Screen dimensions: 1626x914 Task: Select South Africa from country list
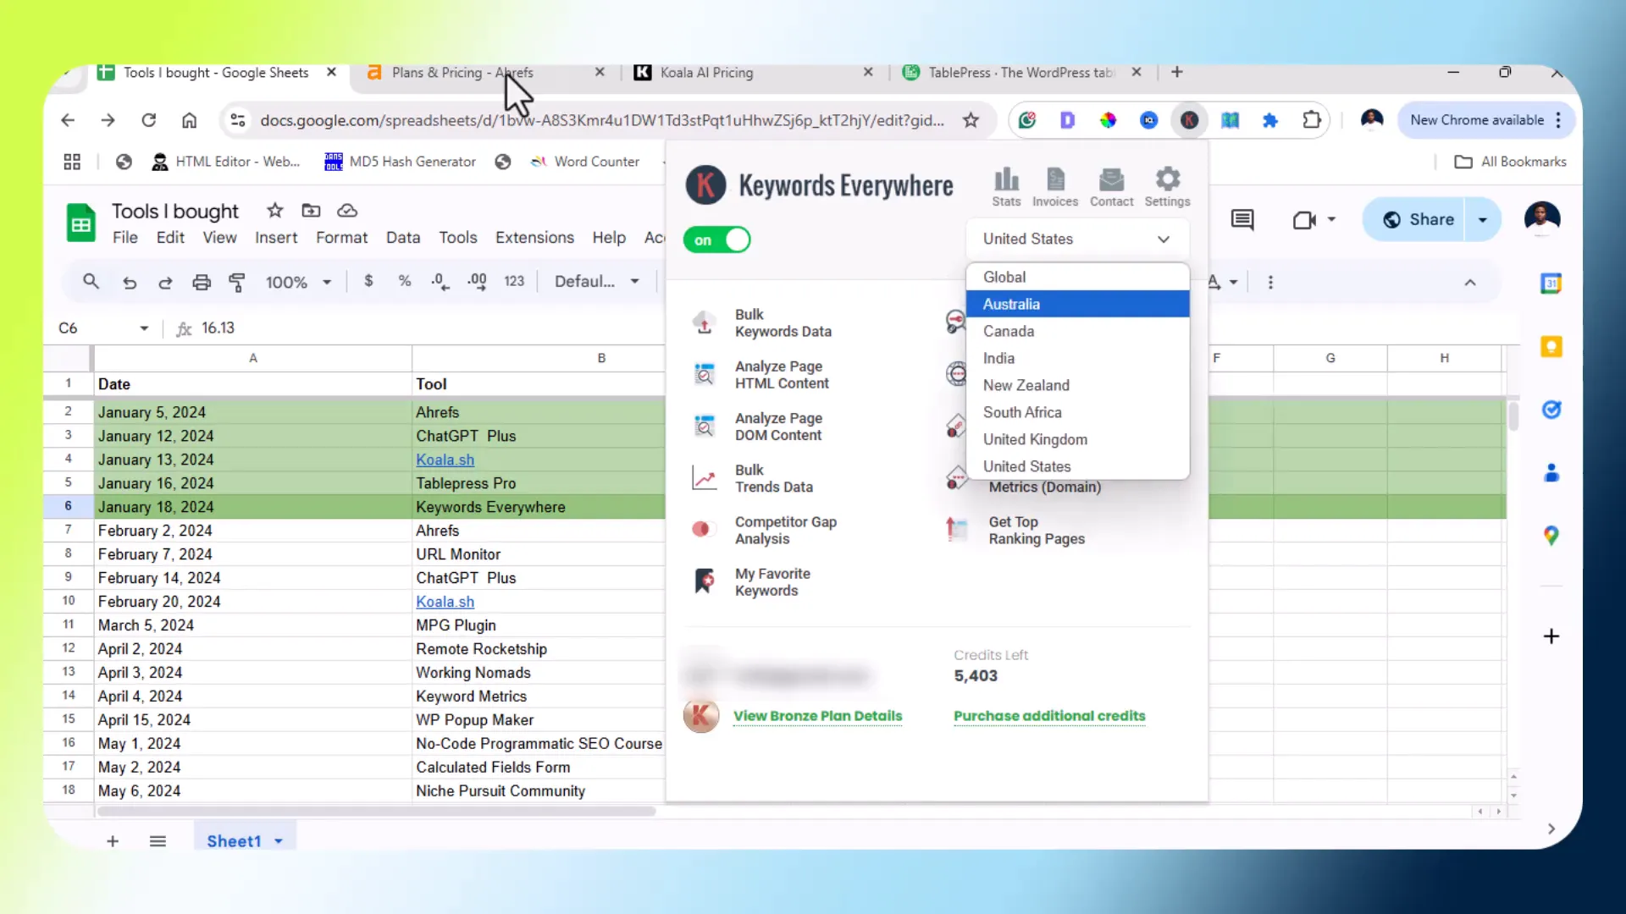(x=1077, y=412)
